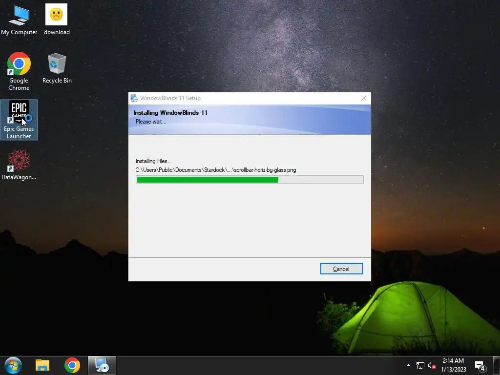Click the setup installer taskbar button
500x375 pixels.
tap(102, 365)
